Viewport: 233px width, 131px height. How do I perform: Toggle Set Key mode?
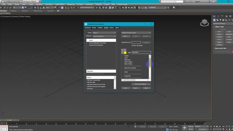point(191,130)
